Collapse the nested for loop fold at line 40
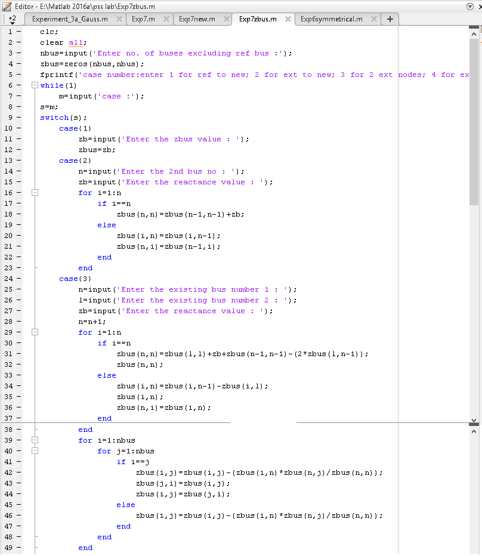This screenshot has height=556, width=482. [35, 450]
